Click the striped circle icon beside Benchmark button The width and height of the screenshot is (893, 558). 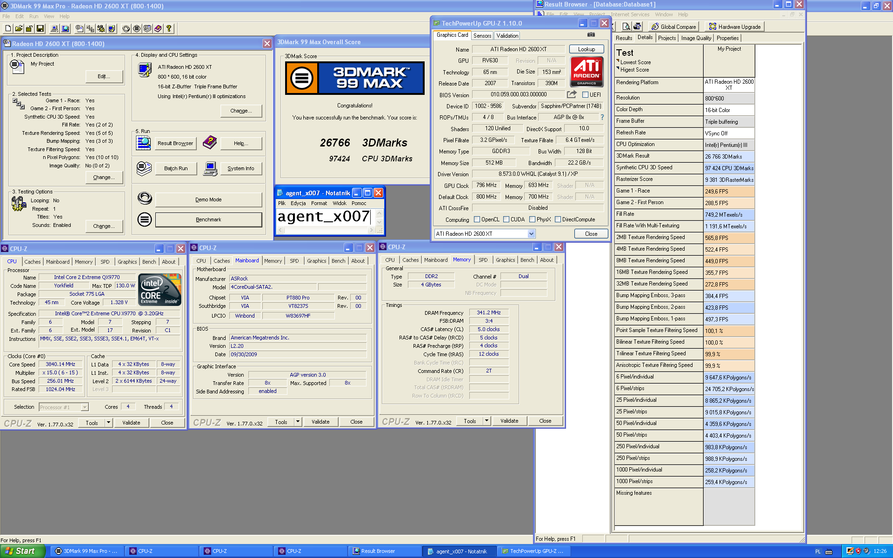[x=145, y=219]
